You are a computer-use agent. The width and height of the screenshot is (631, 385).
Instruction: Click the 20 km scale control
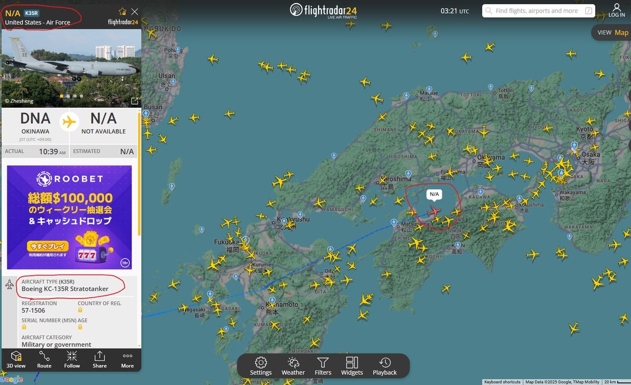click(616, 382)
